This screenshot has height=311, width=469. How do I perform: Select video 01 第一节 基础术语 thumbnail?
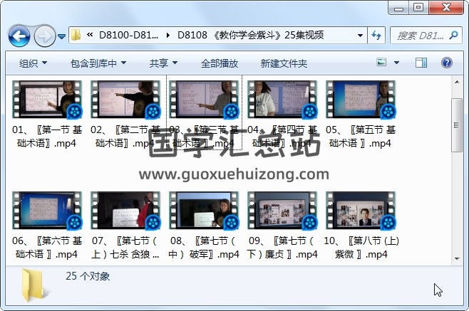(x=47, y=100)
